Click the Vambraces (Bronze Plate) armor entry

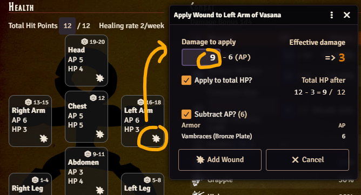pos(217,136)
